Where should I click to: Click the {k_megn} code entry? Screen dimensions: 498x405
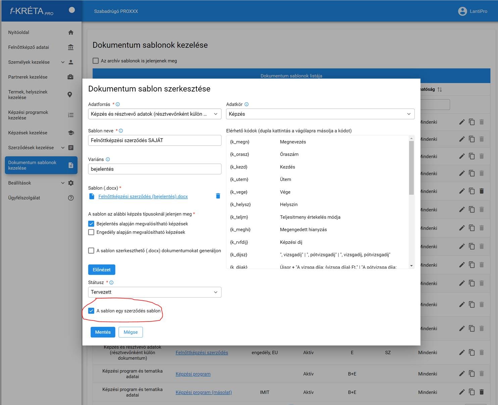(240, 142)
